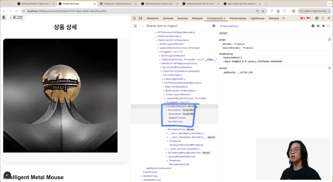Click the product image

[x=60, y=95]
